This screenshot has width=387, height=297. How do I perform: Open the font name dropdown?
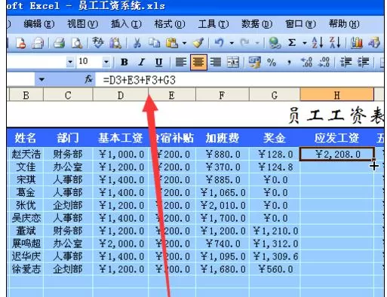(70, 62)
